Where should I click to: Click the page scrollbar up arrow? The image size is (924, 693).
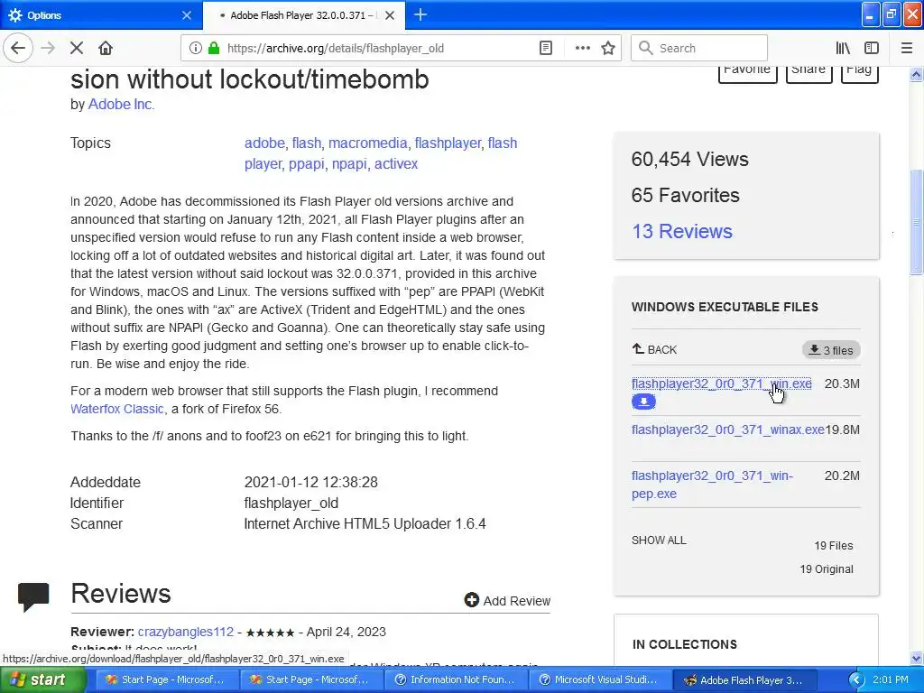pos(917,74)
